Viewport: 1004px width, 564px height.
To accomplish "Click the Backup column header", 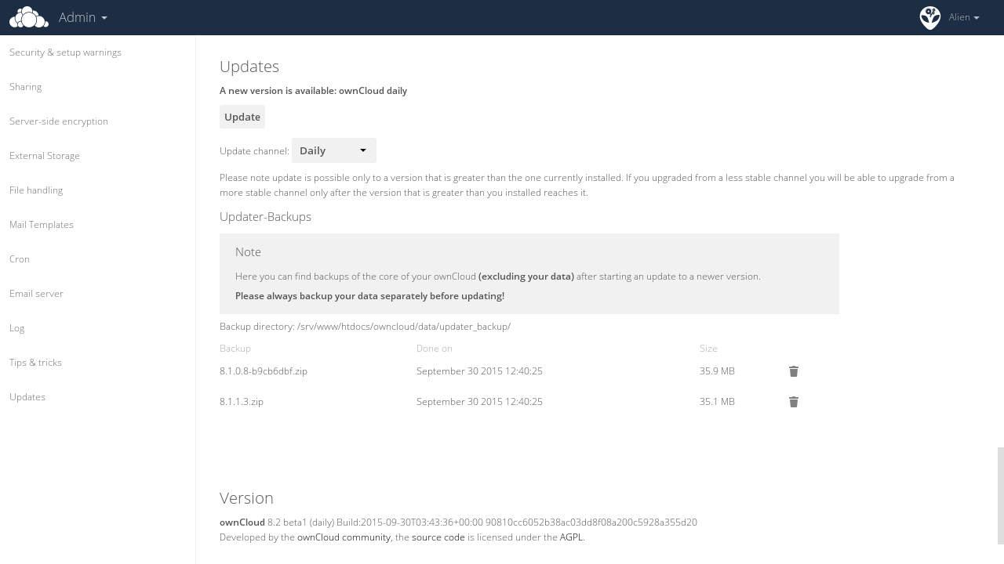I will [235, 349].
